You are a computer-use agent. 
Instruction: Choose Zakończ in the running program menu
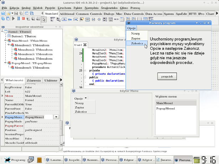(137, 43)
